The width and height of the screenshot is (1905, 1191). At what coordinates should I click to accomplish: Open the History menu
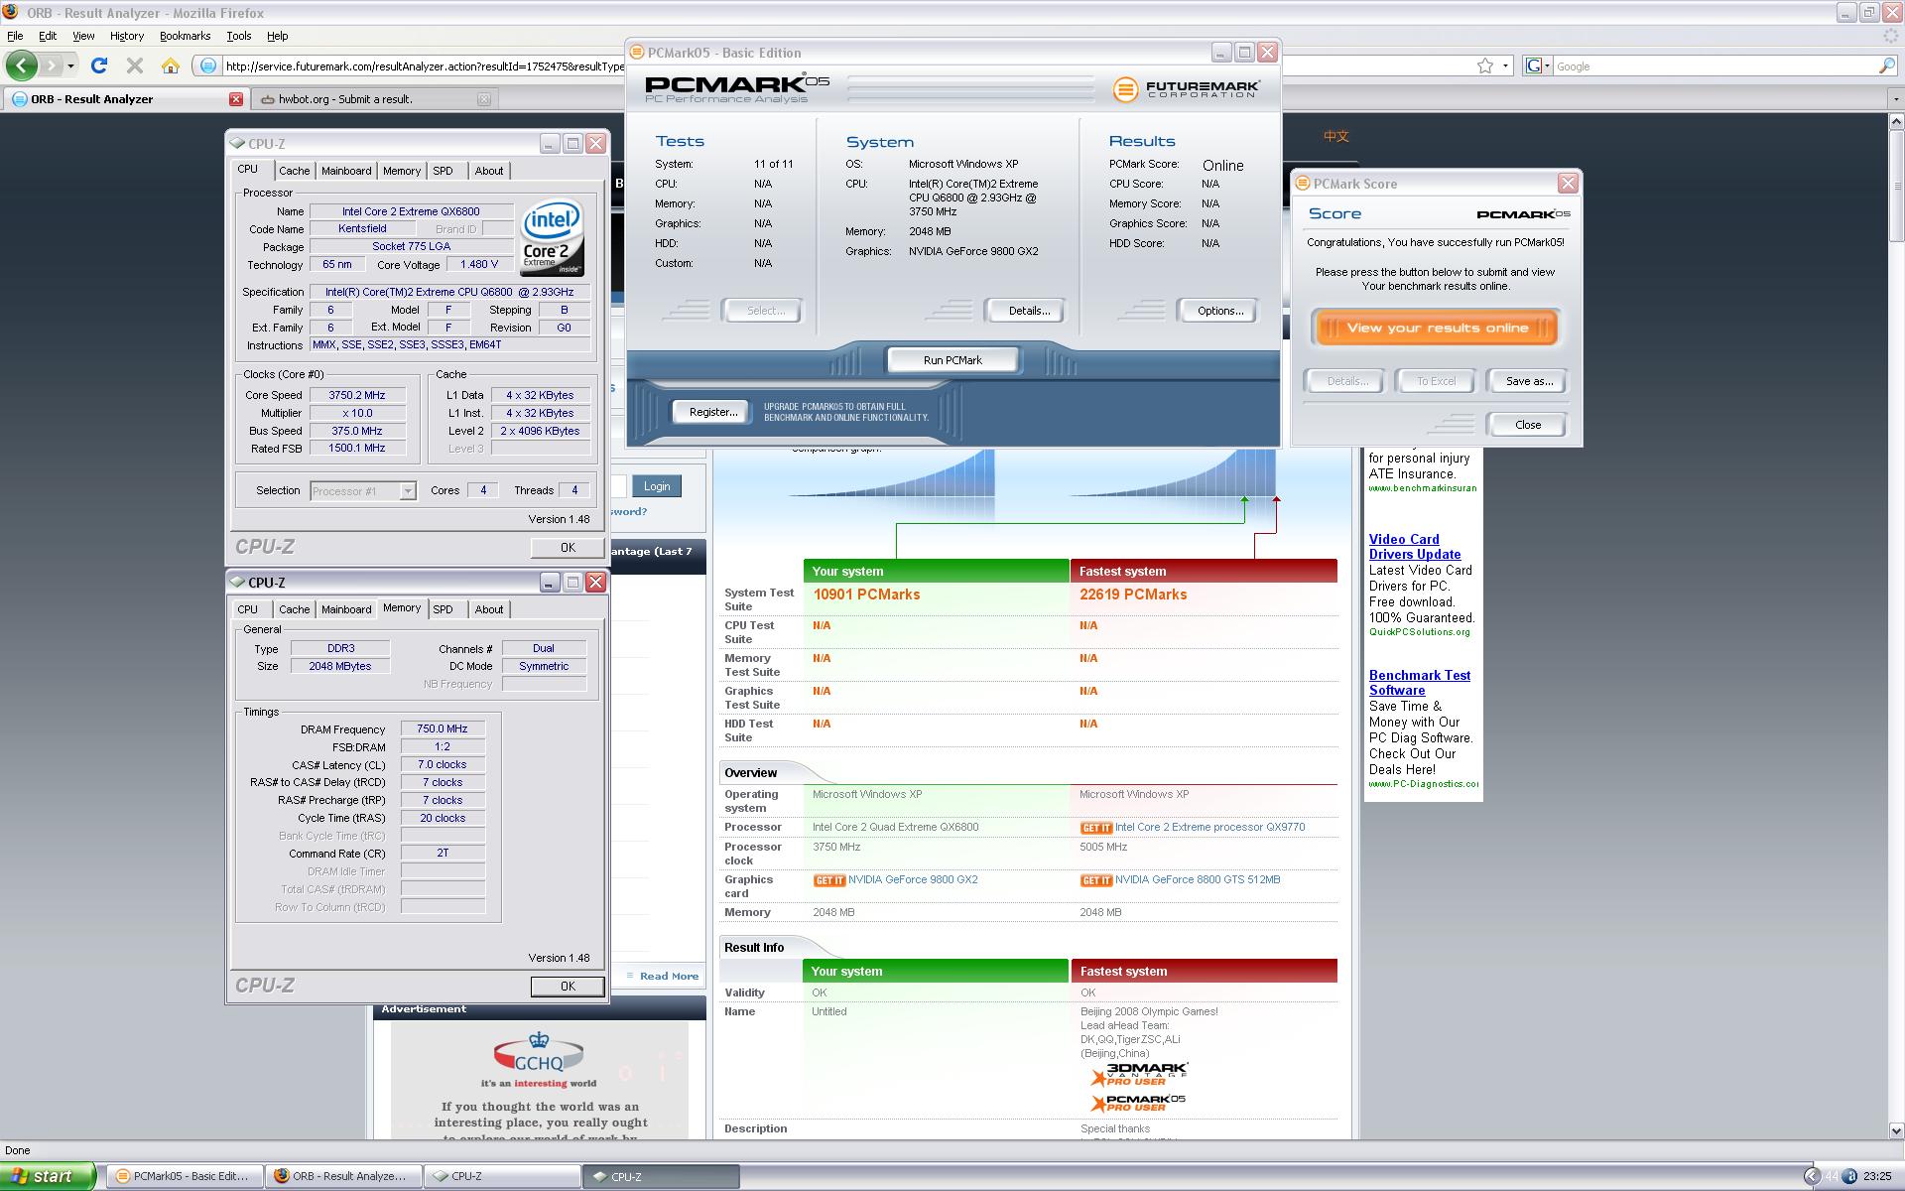click(x=127, y=36)
